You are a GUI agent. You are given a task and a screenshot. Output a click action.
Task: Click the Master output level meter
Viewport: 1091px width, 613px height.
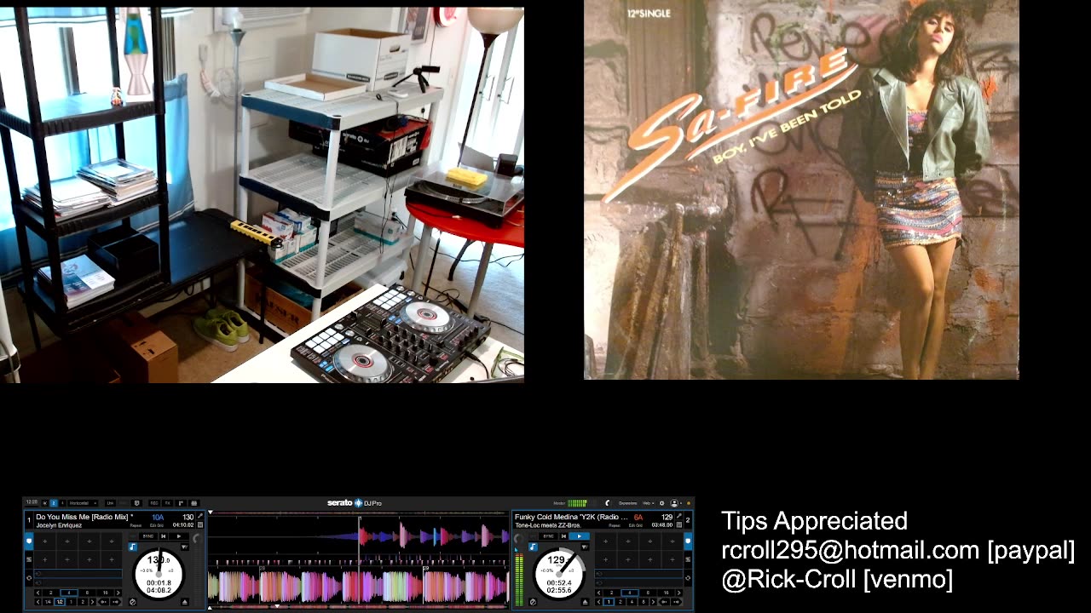pos(577,503)
